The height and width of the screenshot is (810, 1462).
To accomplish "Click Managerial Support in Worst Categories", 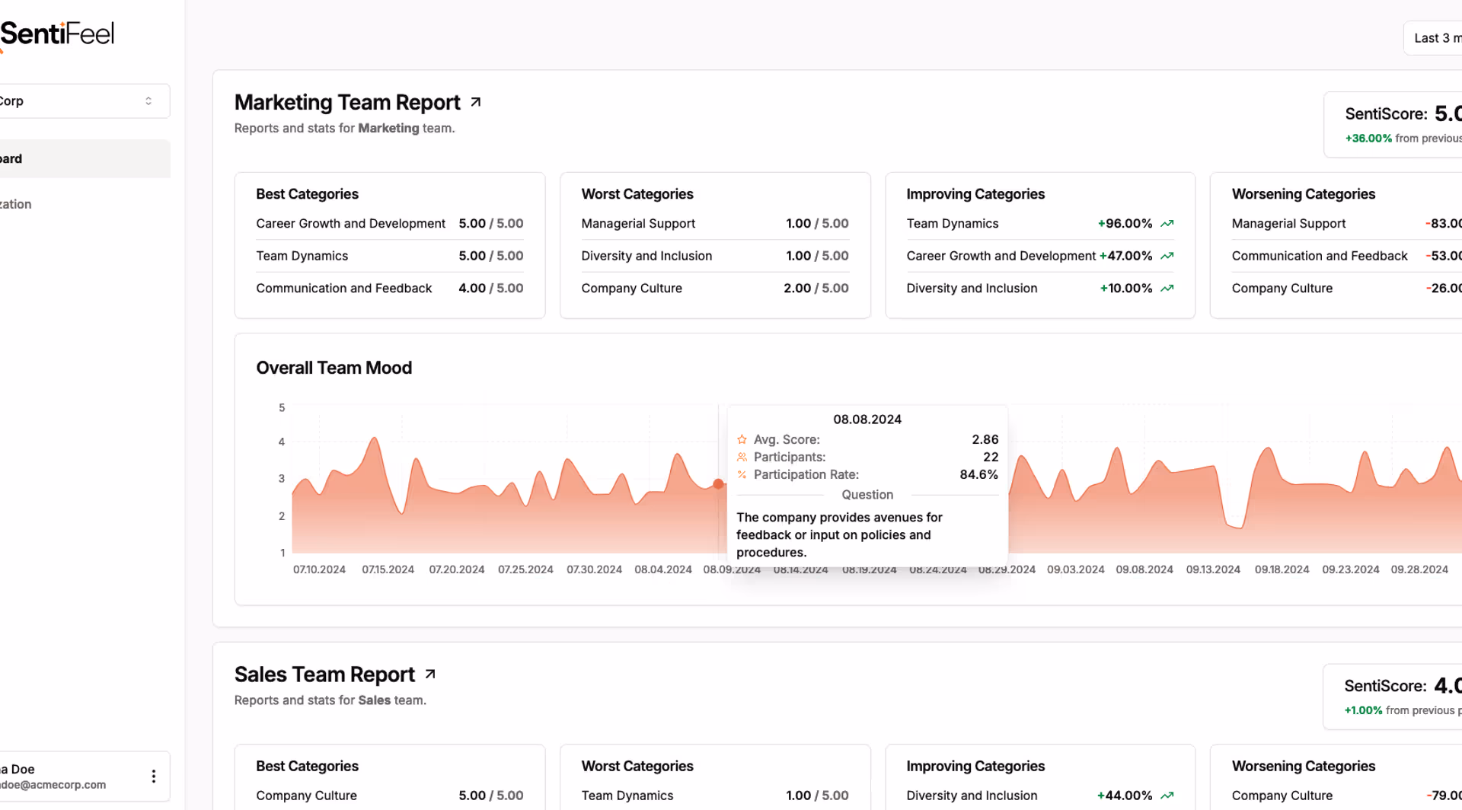I will click(638, 224).
